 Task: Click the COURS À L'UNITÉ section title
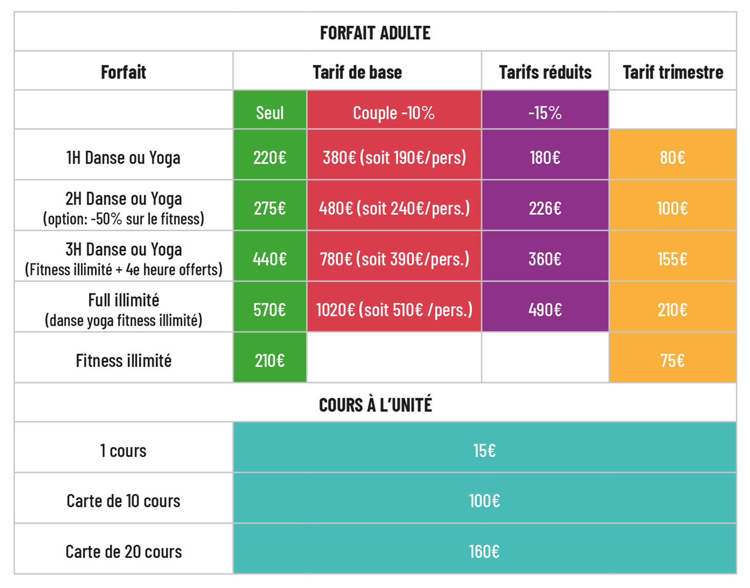click(x=375, y=405)
